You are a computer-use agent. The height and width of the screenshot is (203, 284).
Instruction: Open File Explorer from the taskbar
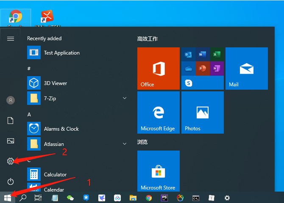[x=133, y=198]
